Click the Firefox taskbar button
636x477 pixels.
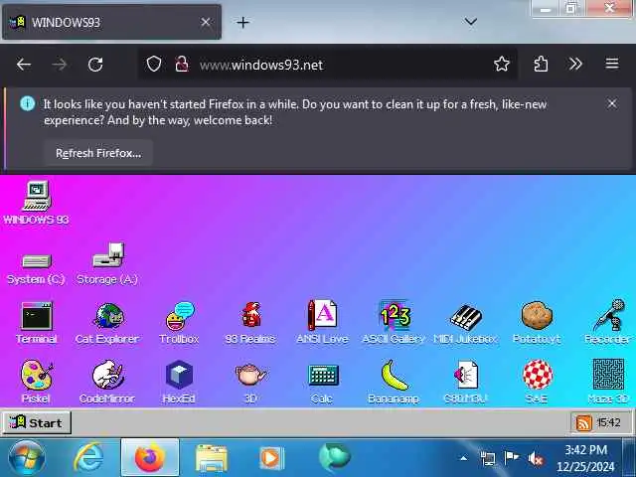(150, 457)
